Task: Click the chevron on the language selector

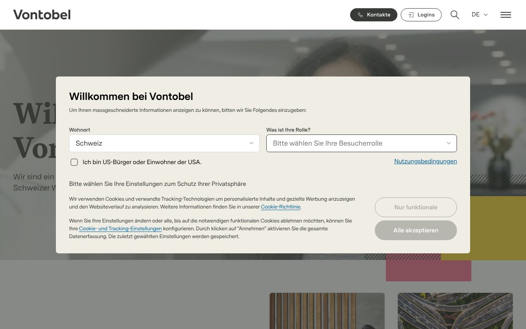Action: [485, 15]
